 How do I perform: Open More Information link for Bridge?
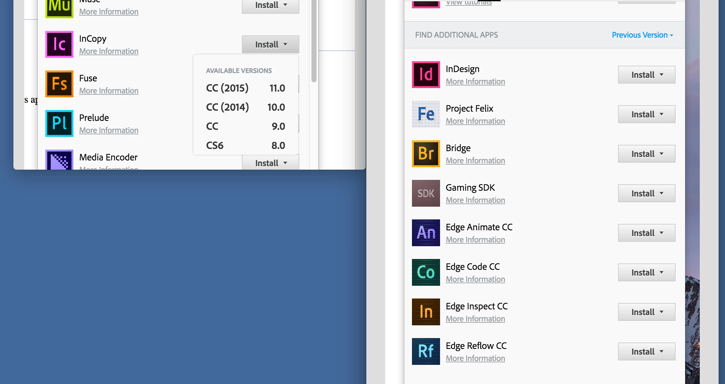(x=475, y=161)
